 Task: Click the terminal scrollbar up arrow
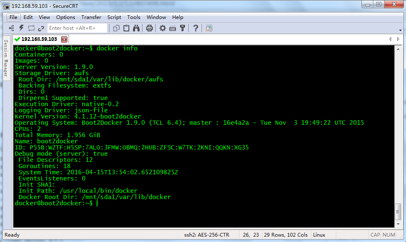[398, 49]
